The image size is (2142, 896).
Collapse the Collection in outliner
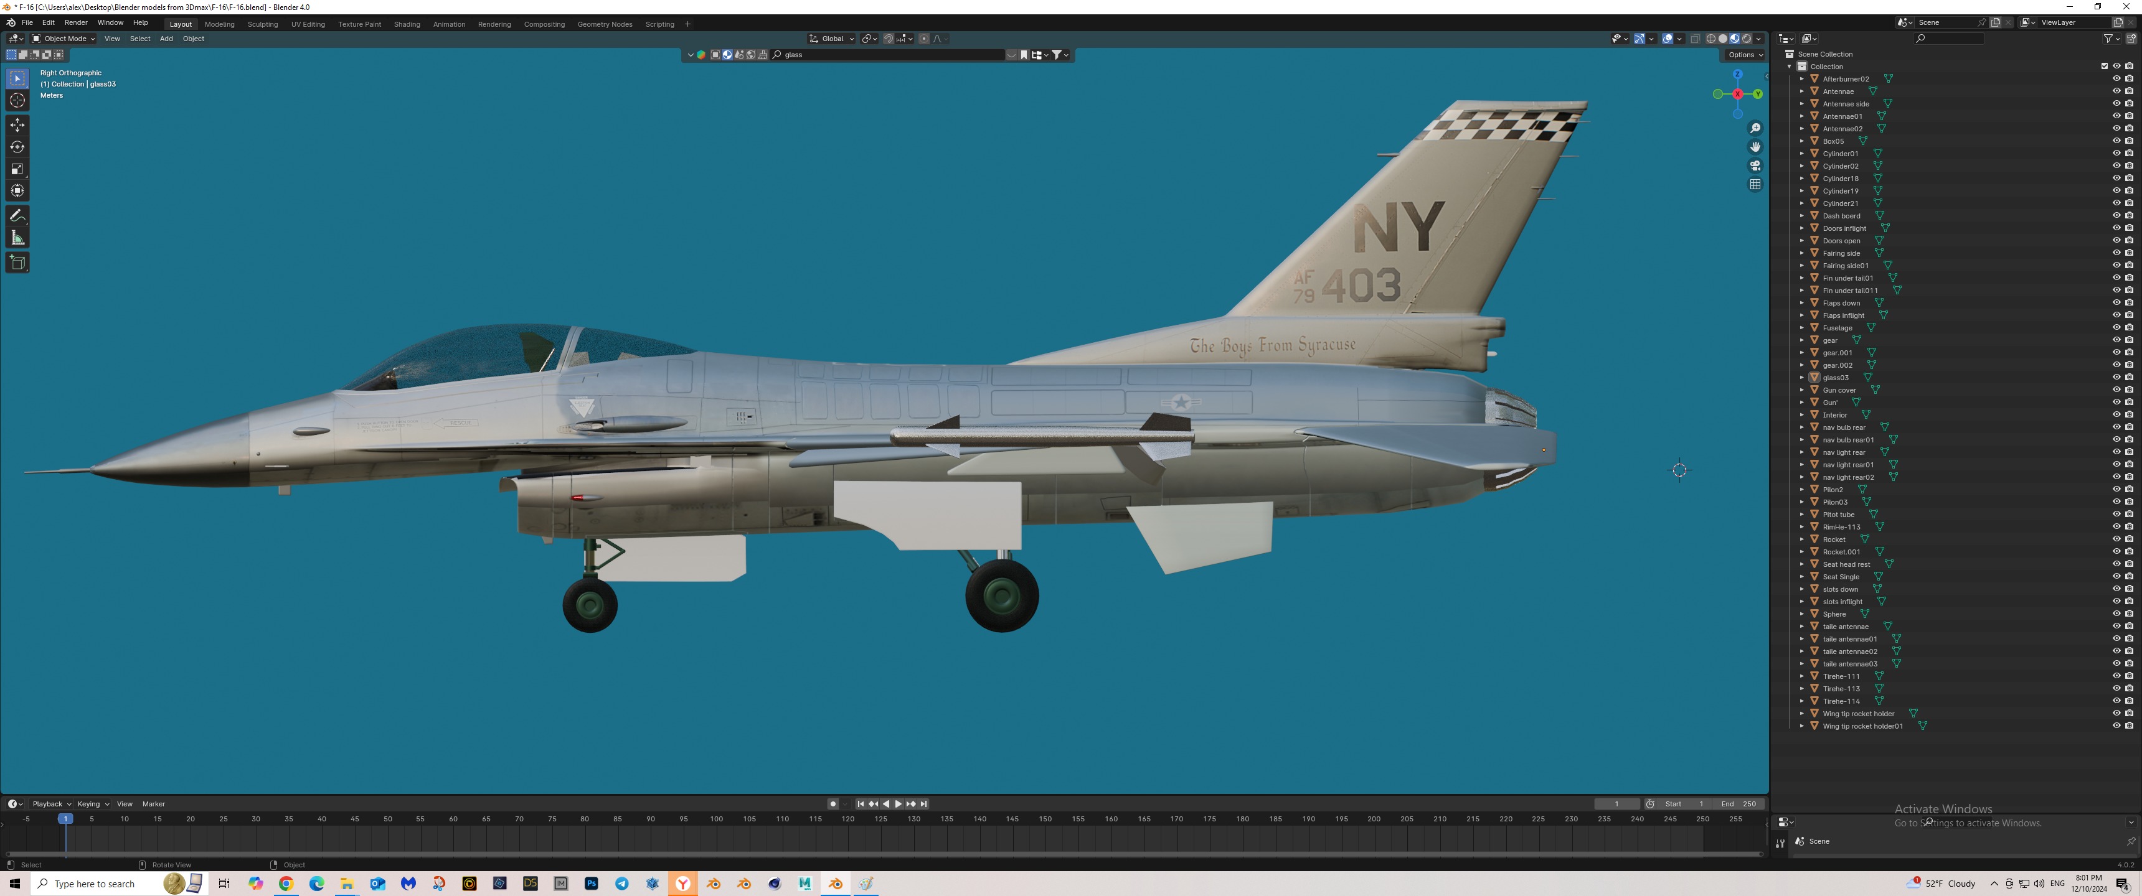(1790, 67)
